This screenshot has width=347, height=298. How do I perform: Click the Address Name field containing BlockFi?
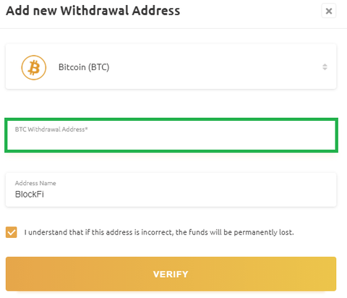point(171,190)
